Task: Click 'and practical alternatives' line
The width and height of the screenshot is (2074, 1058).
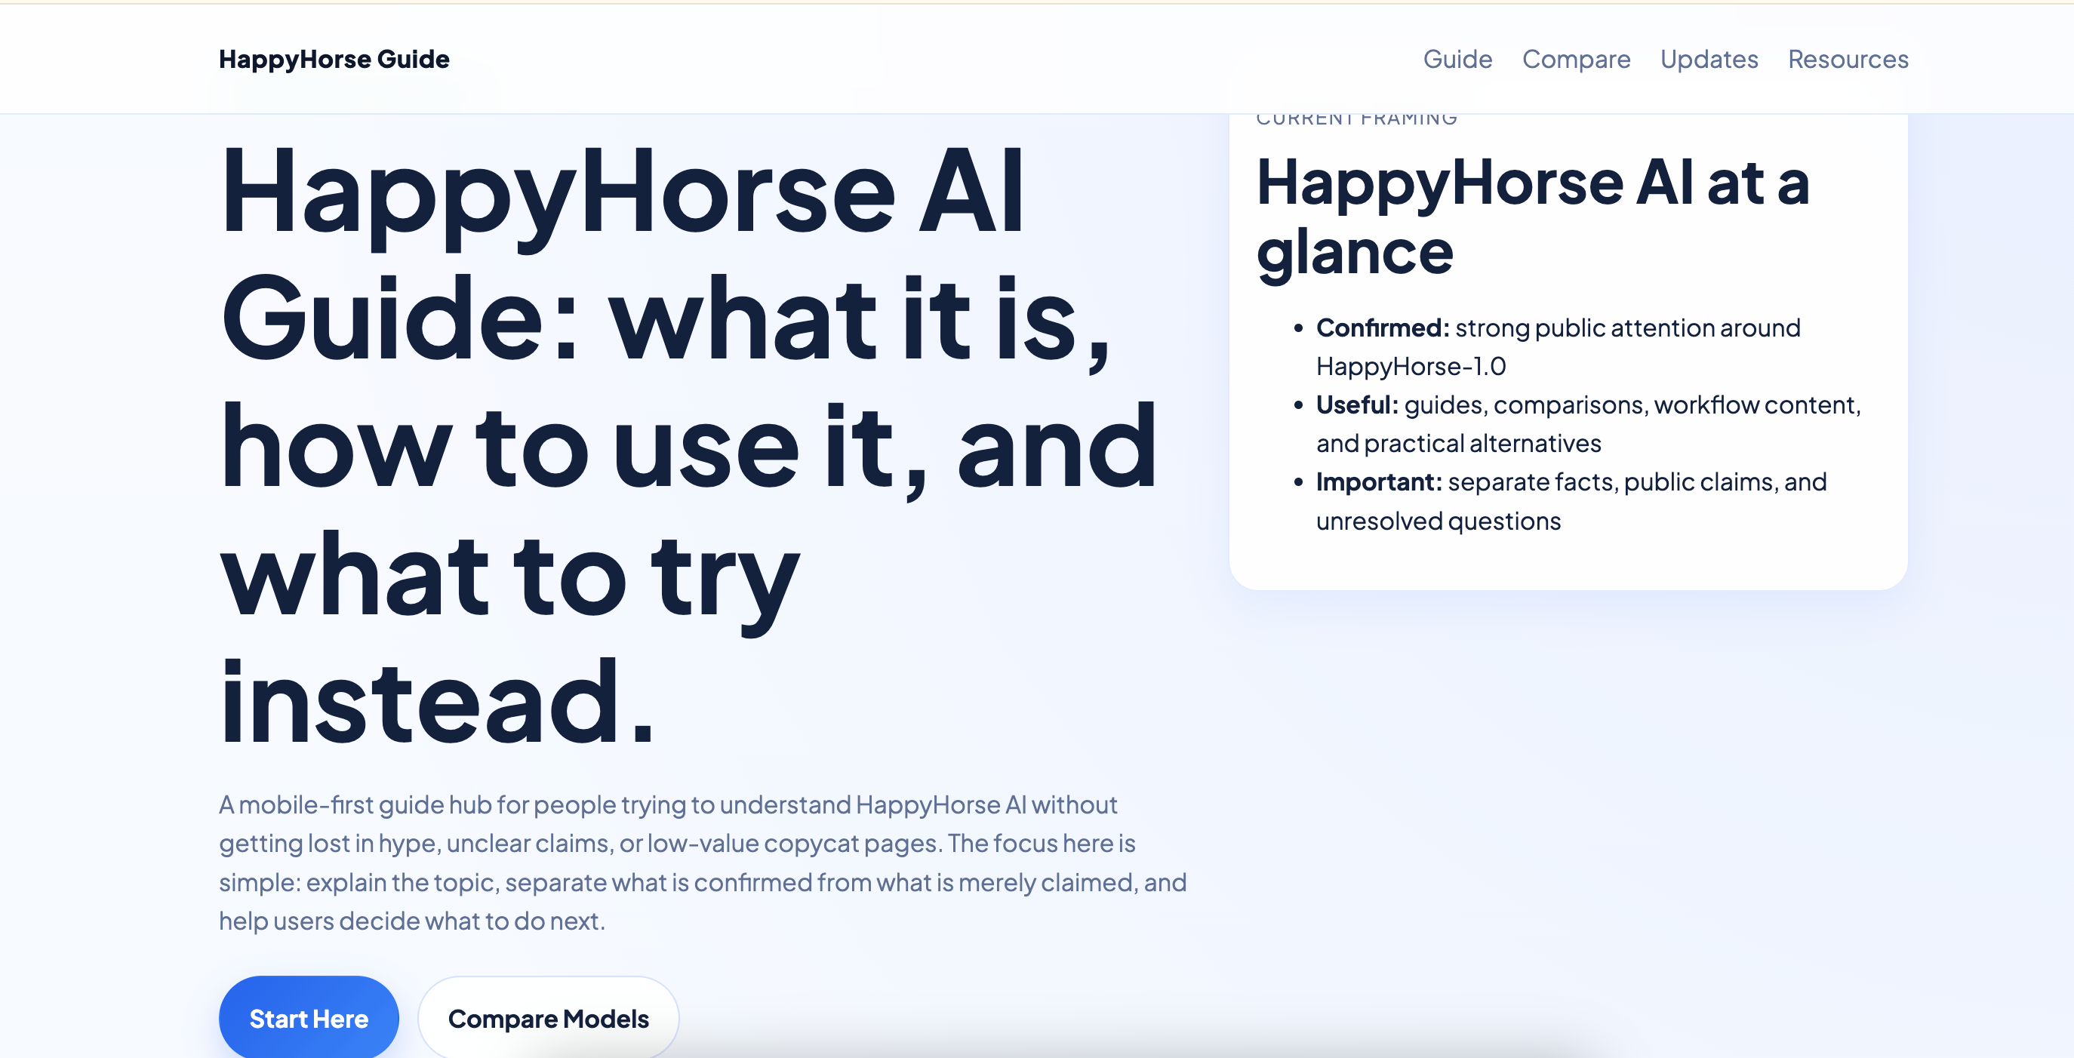Action: click(1458, 443)
